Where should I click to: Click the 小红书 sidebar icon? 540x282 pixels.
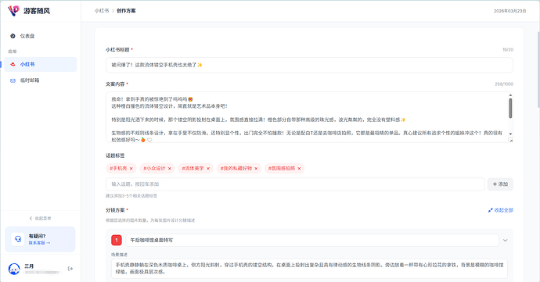pos(13,64)
